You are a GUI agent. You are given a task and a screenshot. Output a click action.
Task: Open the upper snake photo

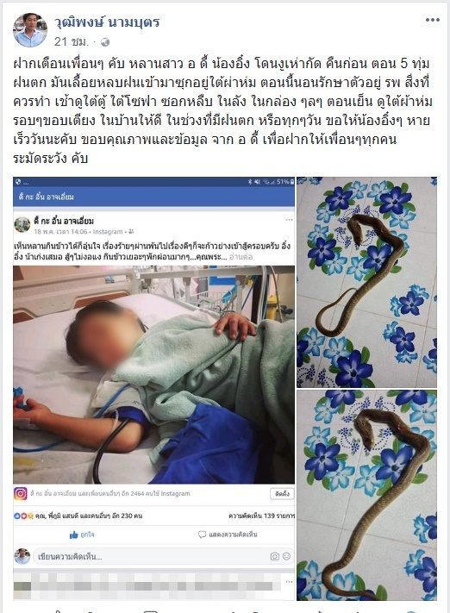tap(366, 282)
